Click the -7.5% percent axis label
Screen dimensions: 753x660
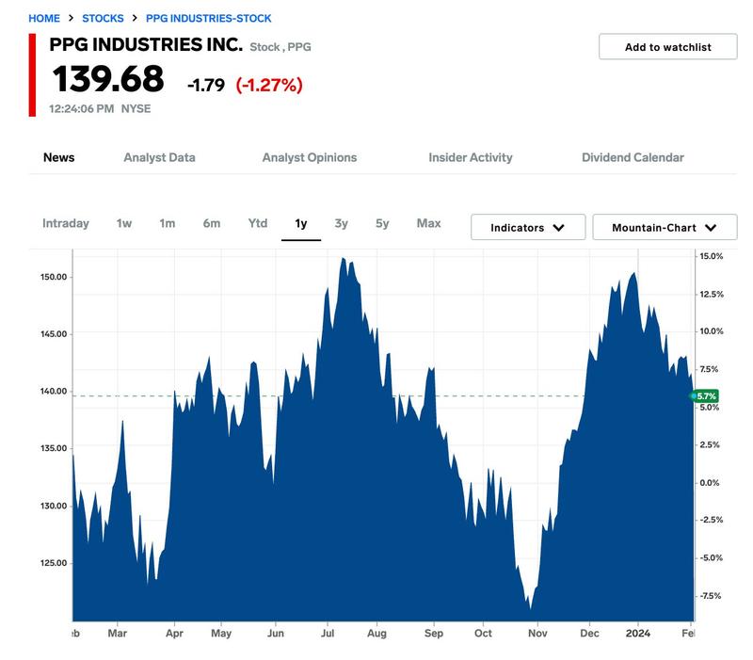[711, 596]
